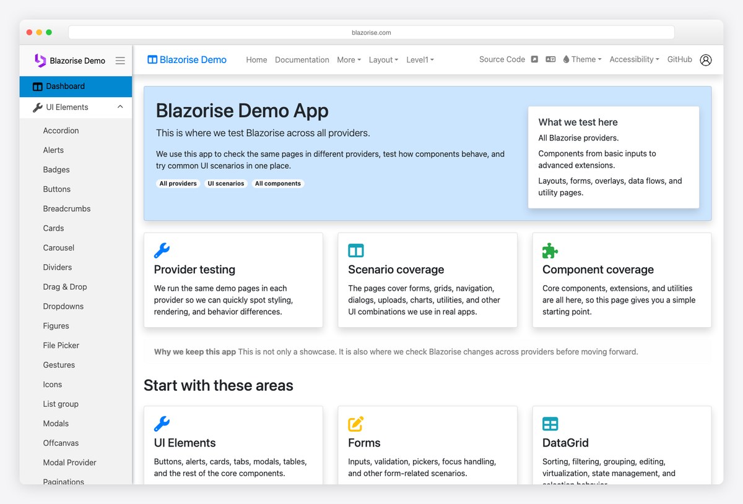Go to Home in the top navbar
The image size is (743, 504).
coord(256,60)
